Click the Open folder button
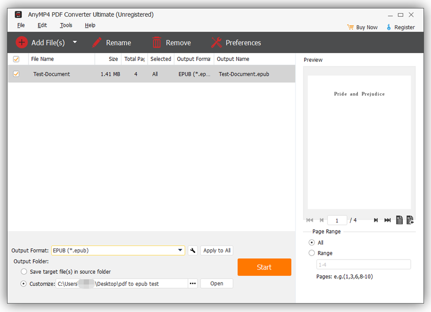Image resolution: width=431 pixels, height=312 pixels. (x=217, y=283)
